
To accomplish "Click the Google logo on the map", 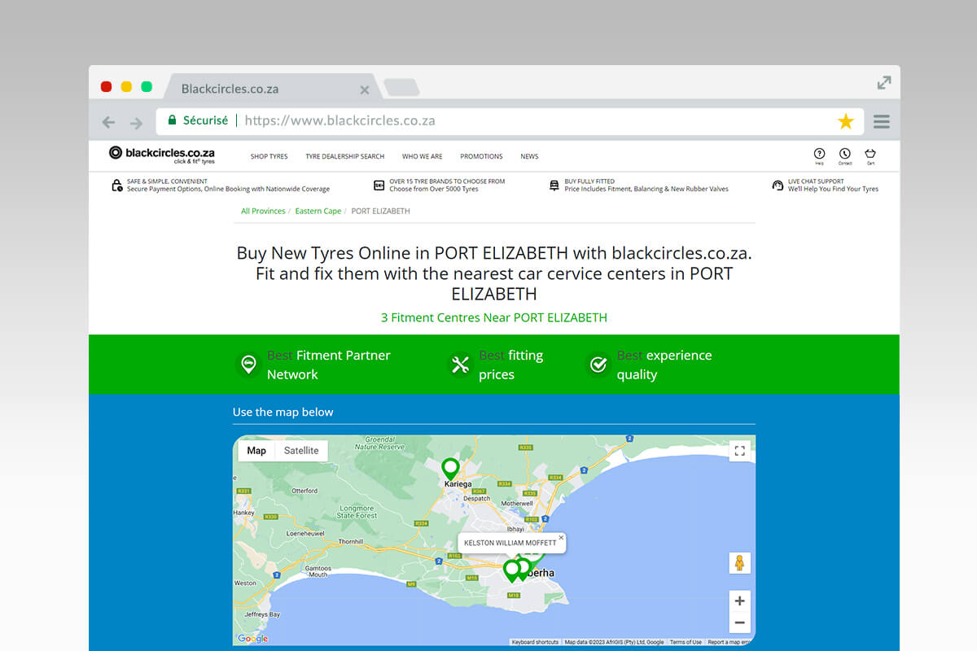I will tap(252, 639).
